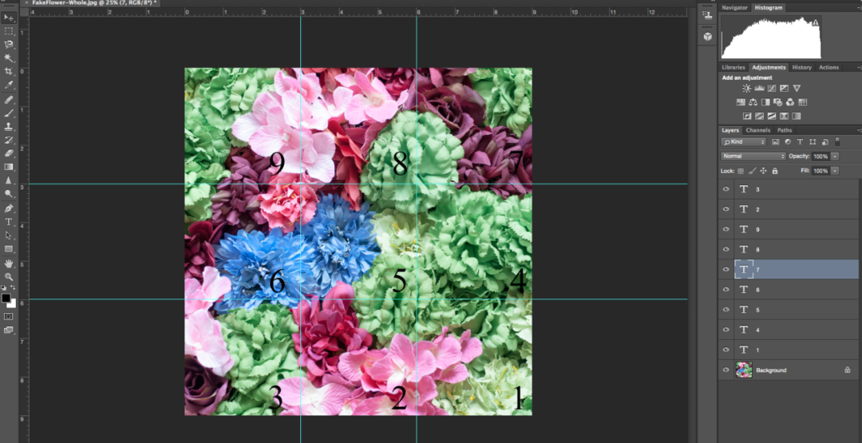
Task: Filter layers for type layers
Action: (x=800, y=142)
